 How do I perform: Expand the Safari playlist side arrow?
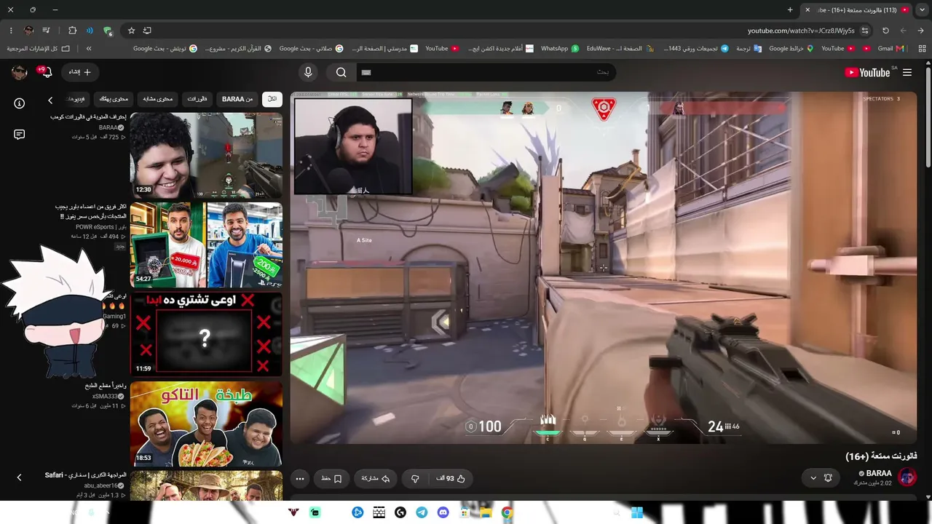tap(19, 477)
